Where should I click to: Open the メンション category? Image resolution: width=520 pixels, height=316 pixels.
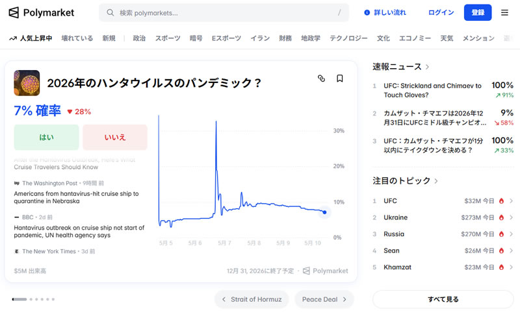[x=478, y=38]
